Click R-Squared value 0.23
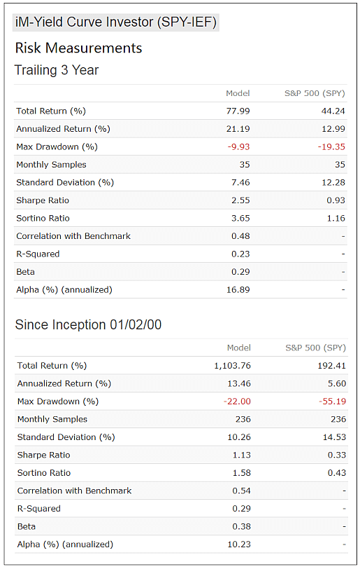 click(241, 254)
